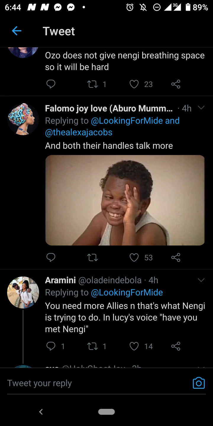The height and width of the screenshot is (426, 213).
Task: Open the @thealexajacobs mention link
Action: pos(79,132)
